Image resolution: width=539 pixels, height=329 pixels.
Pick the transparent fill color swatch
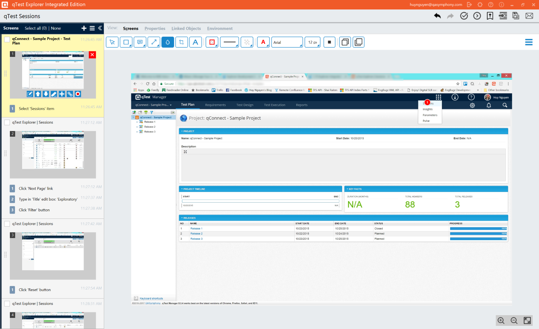(x=247, y=42)
